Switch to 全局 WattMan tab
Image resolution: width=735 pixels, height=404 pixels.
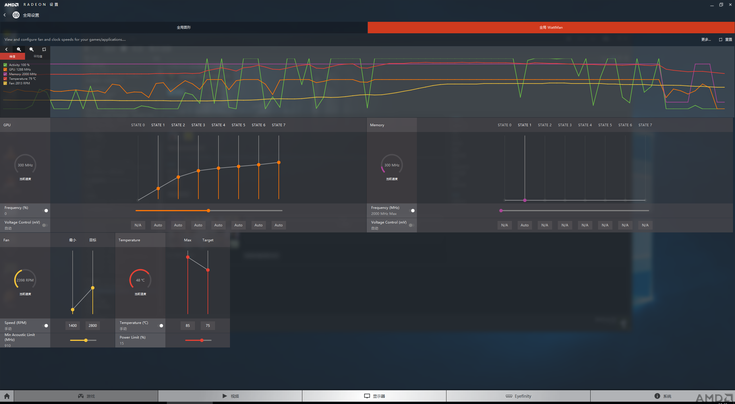click(x=551, y=27)
